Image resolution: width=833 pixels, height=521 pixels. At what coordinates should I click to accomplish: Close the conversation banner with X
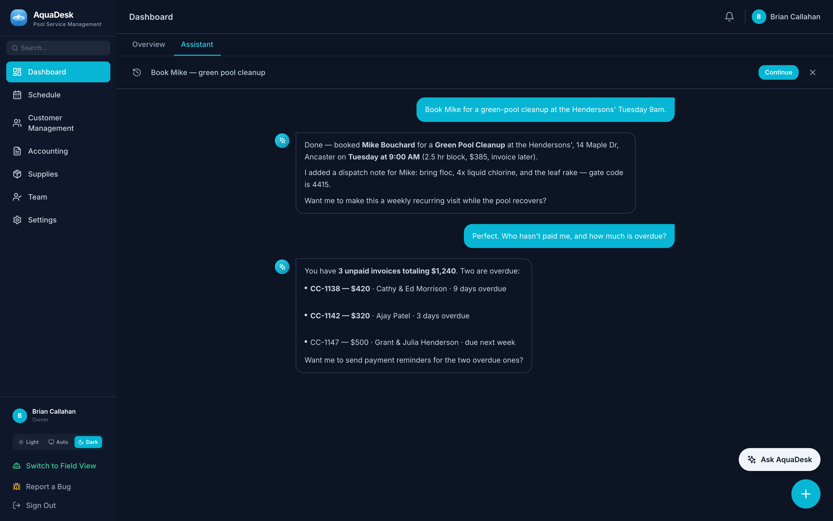point(813,72)
